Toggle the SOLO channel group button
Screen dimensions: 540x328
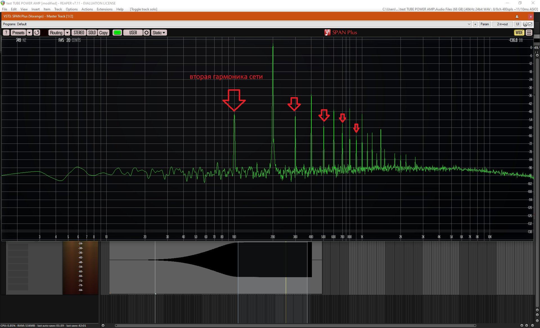click(x=92, y=33)
